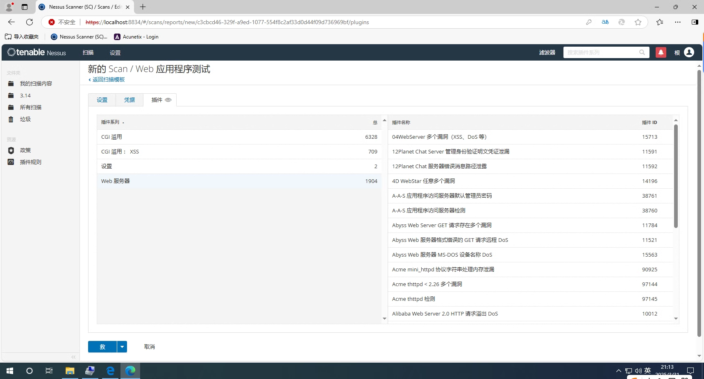704x379 pixels.
Task: Click the volume icon in system tray
Action: click(638, 371)
